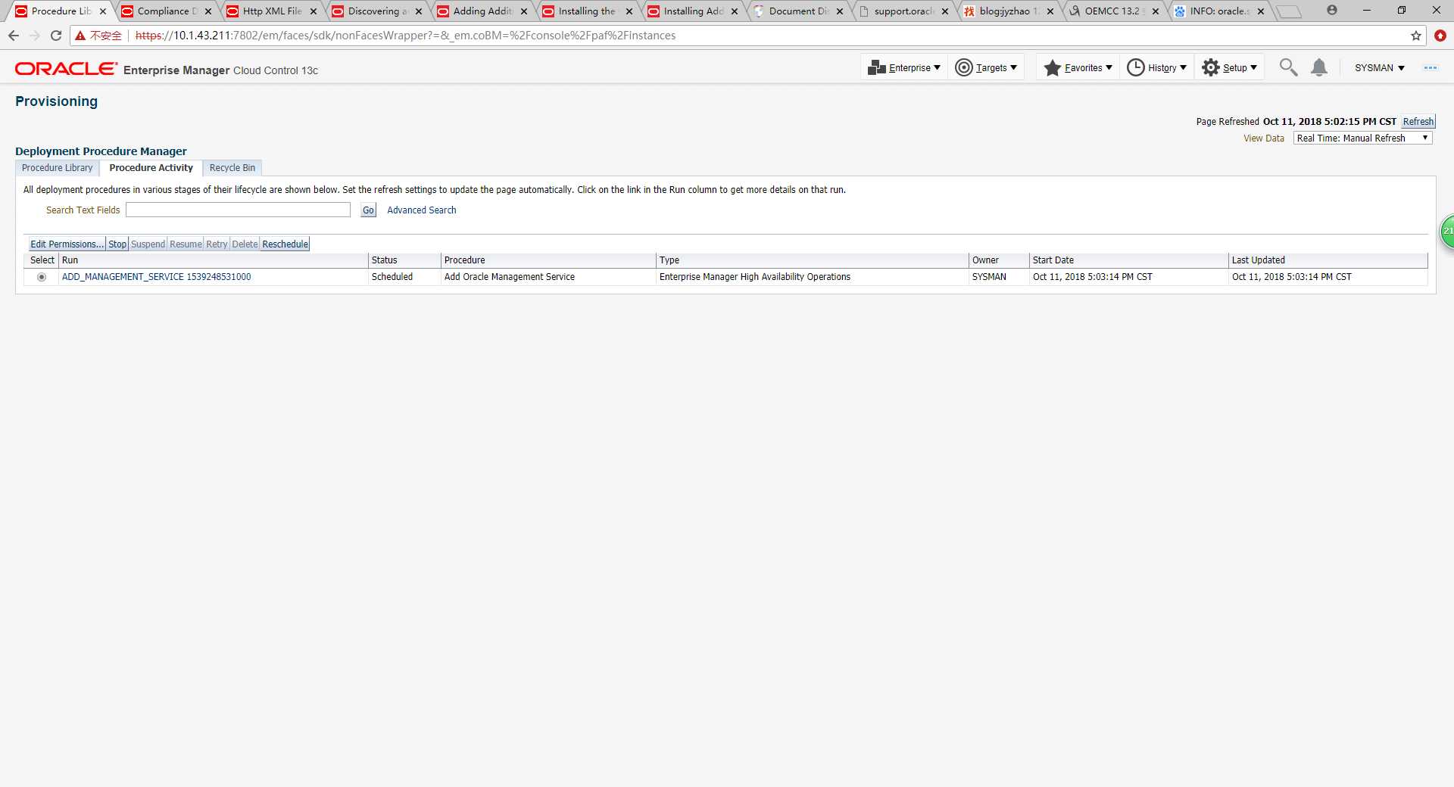Close the OEMCC 13.2 browser tab
Image resolution: width=1454 pixels, height=787 pixels.
pyautogui.click(x=1156, y=11)
